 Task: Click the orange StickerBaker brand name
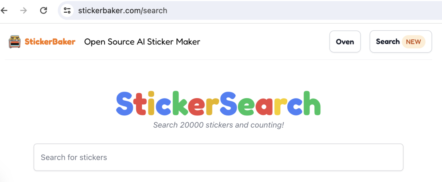[x=50, y=42]
